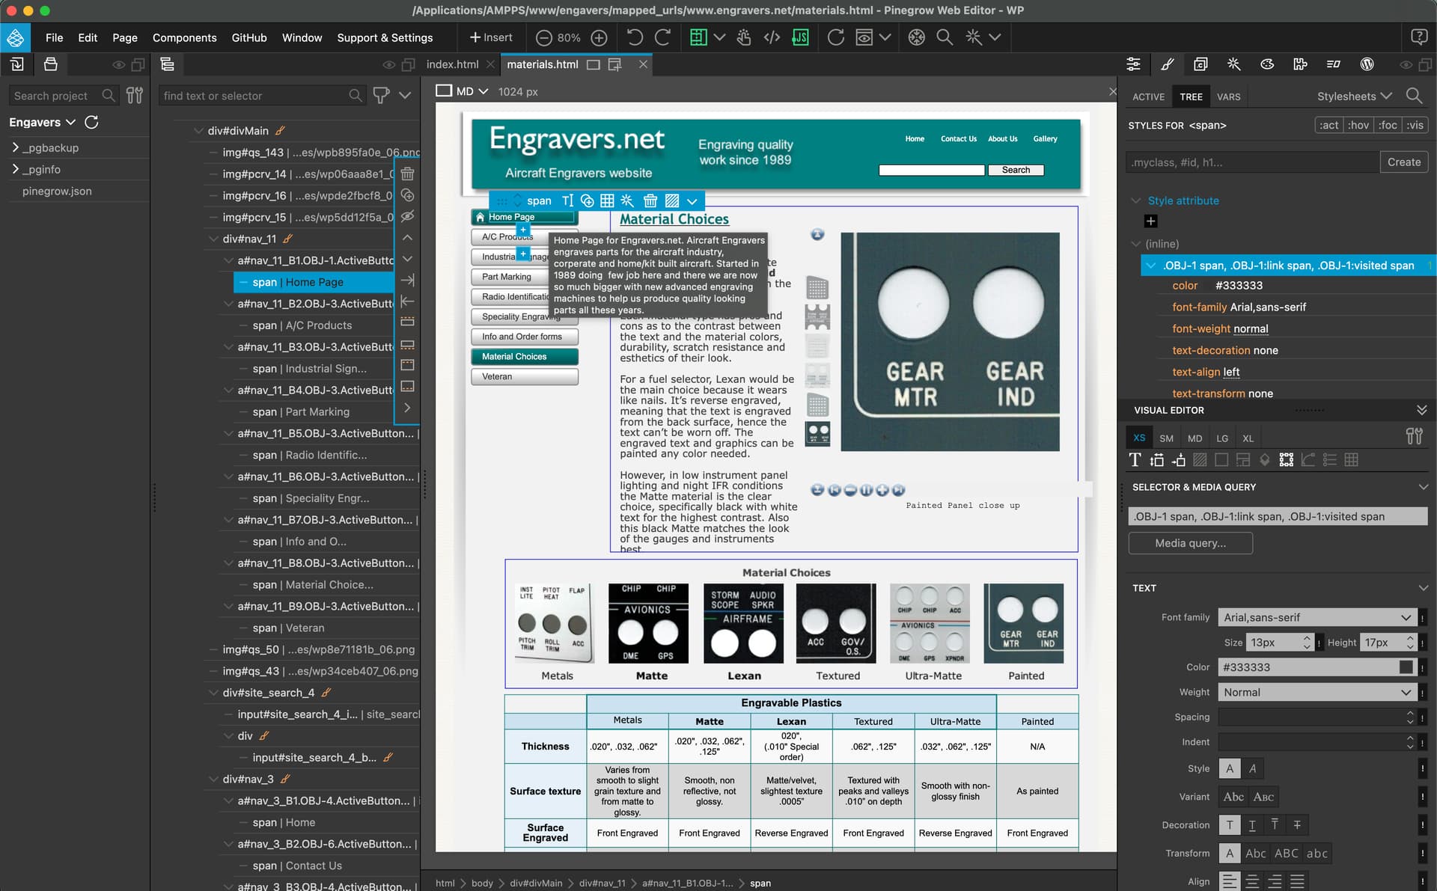Collapse the div#nav_11 tree node
Screen dimensions: 1437x891
pyautogui.click(x=214, y=239)
